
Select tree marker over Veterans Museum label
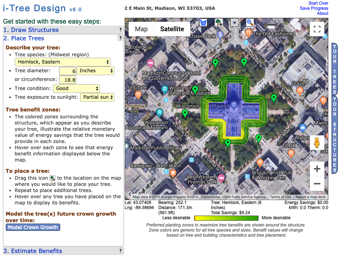(x=195, y=90)
